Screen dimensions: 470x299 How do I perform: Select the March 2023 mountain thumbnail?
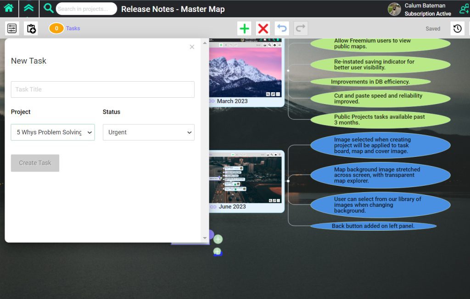point(245,71)
